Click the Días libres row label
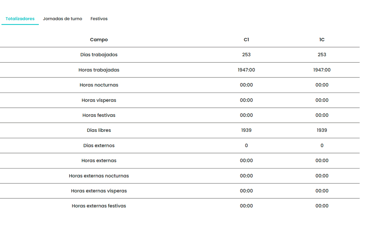The width and height of the screenshot is (377, 252). 99,130
